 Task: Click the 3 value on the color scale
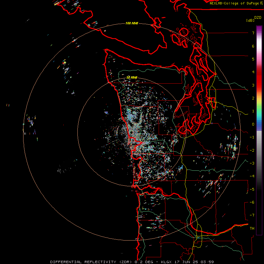pos(253,85)
